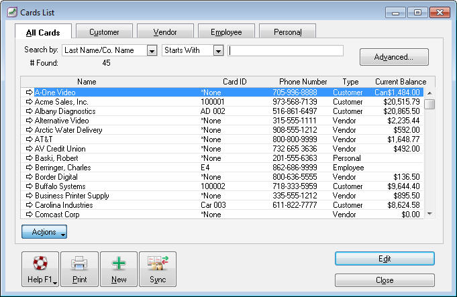The image size is (457, 297).
Task: Open detail arrow for Alternative Video
Action: [29, 120]
